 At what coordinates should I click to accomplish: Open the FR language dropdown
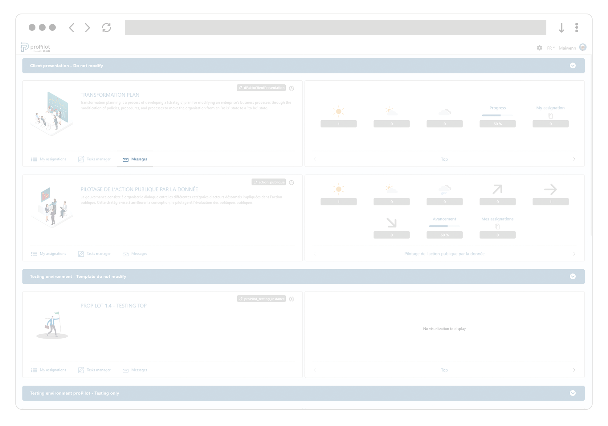(550, 48)
